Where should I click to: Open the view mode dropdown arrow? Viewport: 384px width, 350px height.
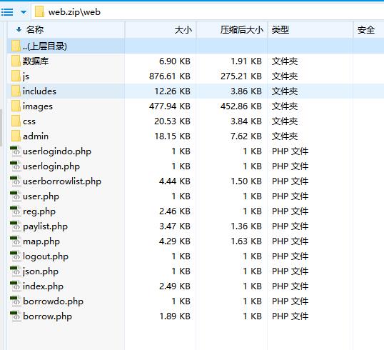click(x=24, y=11)
